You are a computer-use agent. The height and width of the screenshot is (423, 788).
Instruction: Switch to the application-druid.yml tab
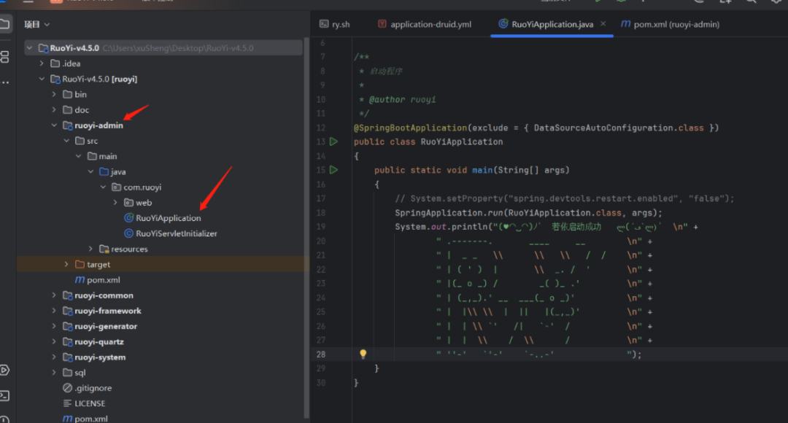click(425, 24)
